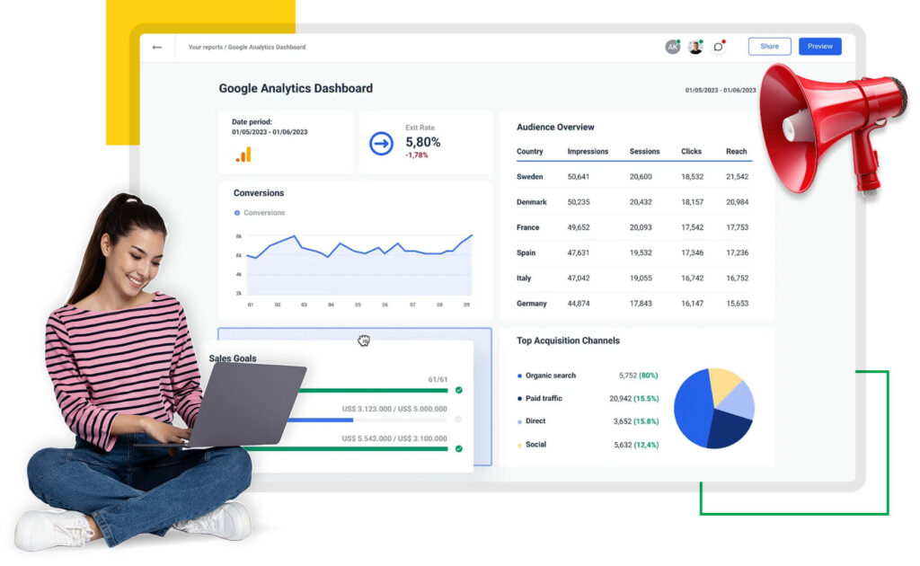Screen dimensions: 920x566
Task: Click the profile photo avatar in the header
Action: pos(695,47)
